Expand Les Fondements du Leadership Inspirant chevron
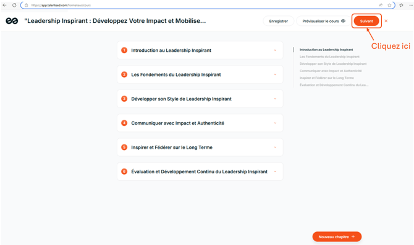The image size is (414, 245). pos(275,75)
